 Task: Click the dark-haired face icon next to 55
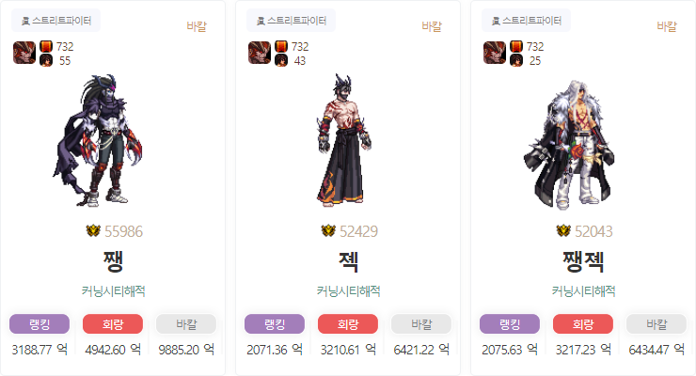pyautogui.click(x=46, y=60)
